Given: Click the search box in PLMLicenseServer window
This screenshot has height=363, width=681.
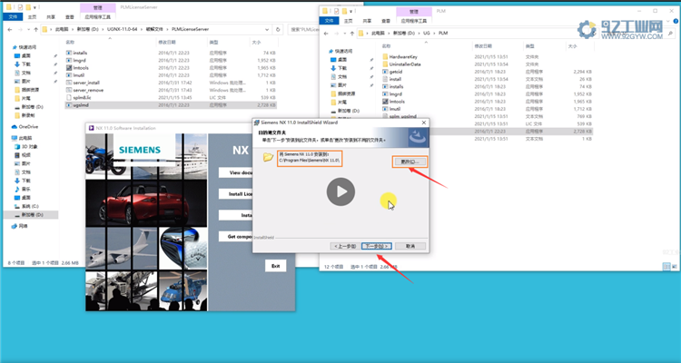Looking at the screenshot, I should coord(304,30).
